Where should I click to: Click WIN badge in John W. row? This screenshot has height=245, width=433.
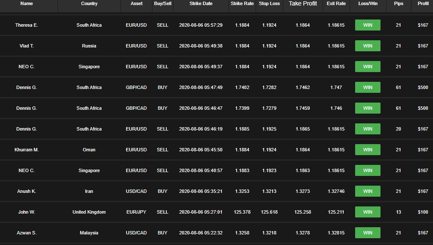tap(367, 212)
